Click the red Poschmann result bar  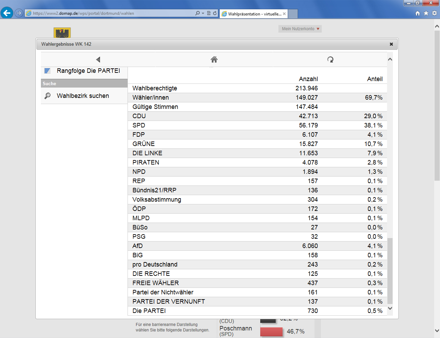click(x=271, y=332)
